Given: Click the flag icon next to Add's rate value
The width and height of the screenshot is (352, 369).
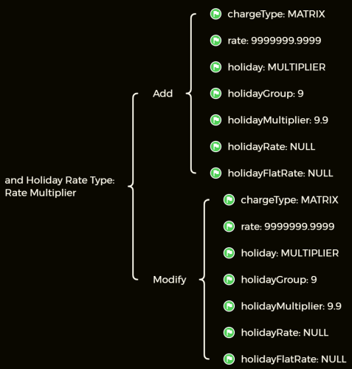Looking at the screenshot, I should (x=215, y=41).
